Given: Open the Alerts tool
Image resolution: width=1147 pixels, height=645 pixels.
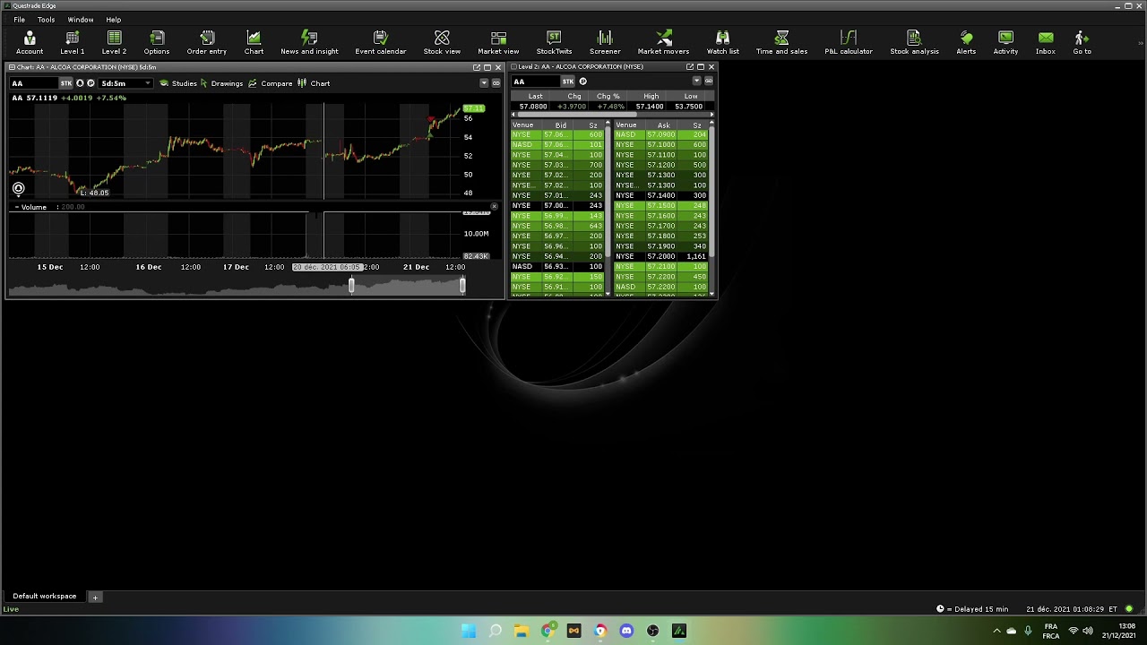Looking at the screenshot, I should 966,42.
